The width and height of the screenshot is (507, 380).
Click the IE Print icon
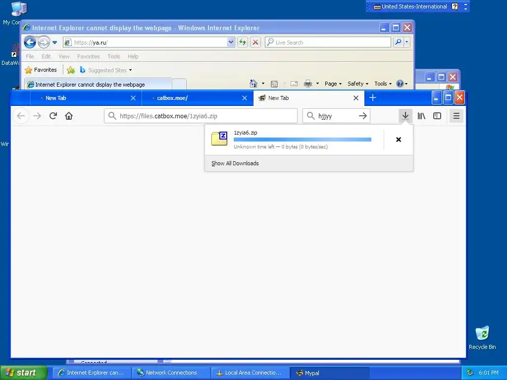[x=308, y=84]
